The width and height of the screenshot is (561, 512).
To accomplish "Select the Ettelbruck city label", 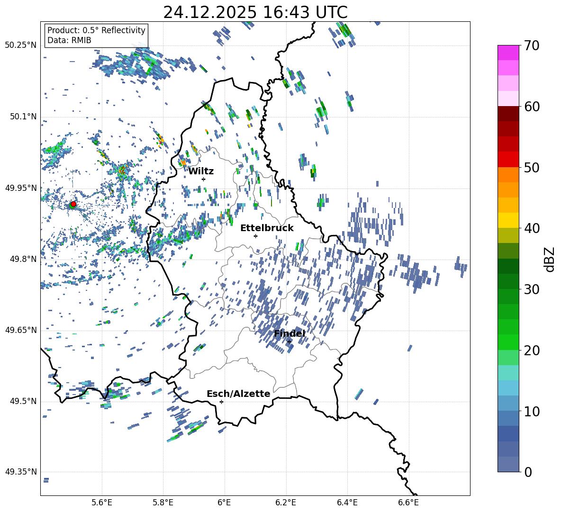I will tap(266, 228).
